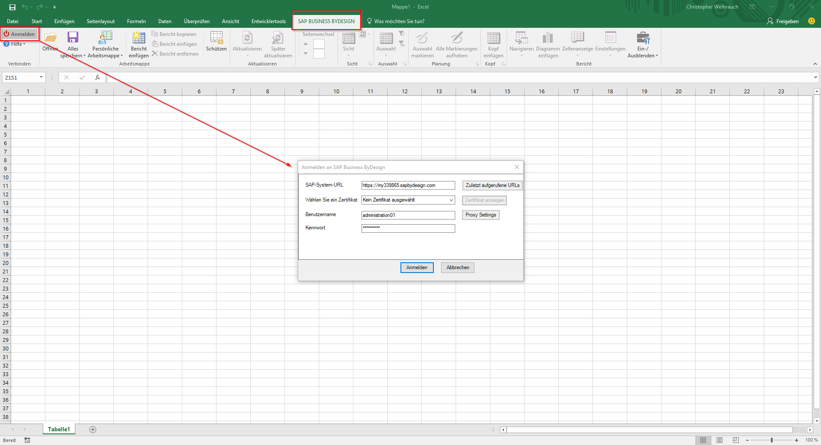Add a new sheet with plus icon
The width and height of the screenshot is (821, 445).
(93, 430)
